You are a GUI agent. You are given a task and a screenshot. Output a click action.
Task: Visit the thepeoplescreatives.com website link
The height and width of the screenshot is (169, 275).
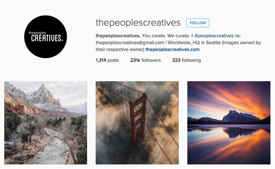pyautogui.click(x=172, y=50)
